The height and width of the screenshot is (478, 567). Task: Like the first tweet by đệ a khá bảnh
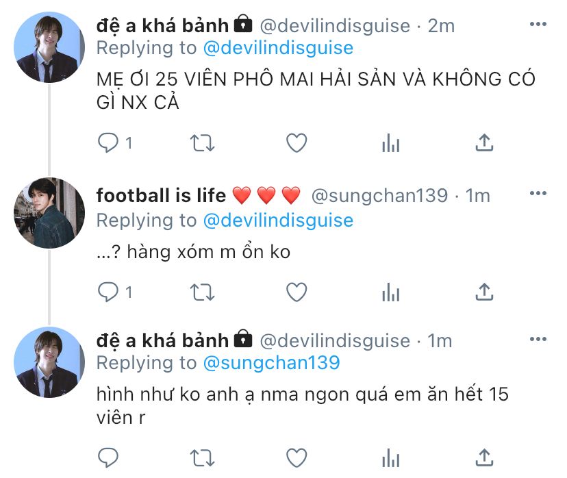297,143
